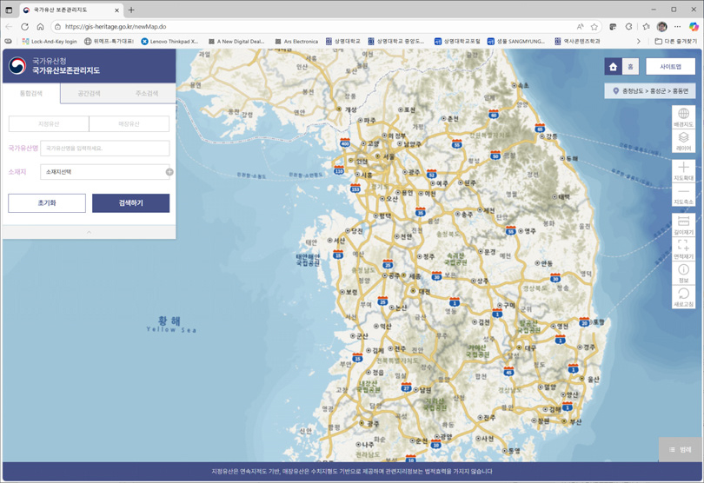Add this page to favorites with the star
Viewport: 704px width, 483px height.
[x=594, y=26]
